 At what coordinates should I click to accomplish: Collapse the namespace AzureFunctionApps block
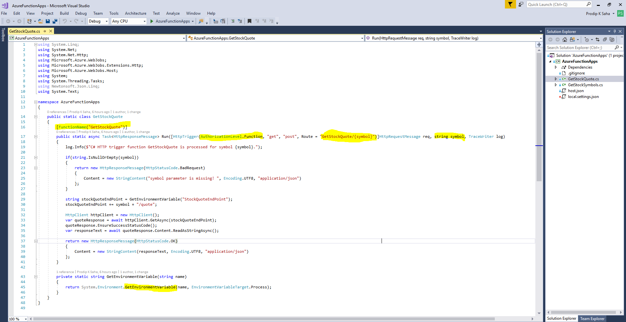[36, 102]
